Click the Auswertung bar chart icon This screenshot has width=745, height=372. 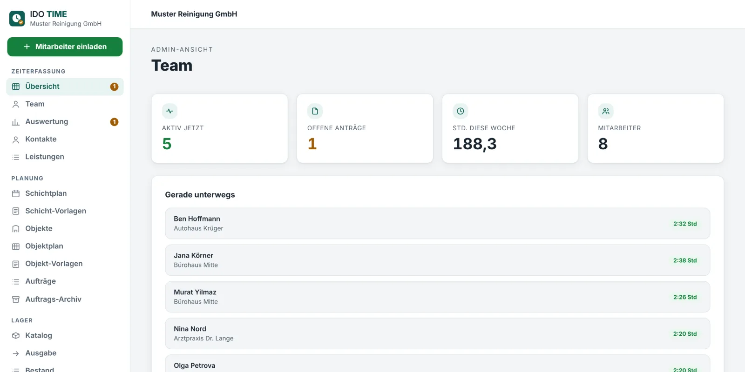pos(16,122)
